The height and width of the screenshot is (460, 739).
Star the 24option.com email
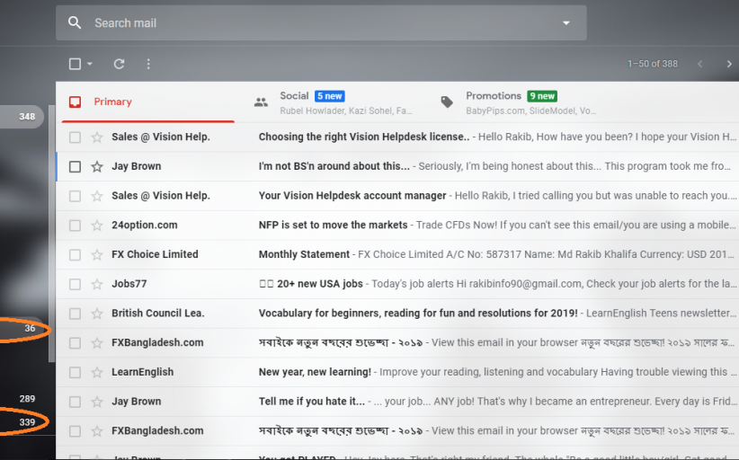point(97,226)
